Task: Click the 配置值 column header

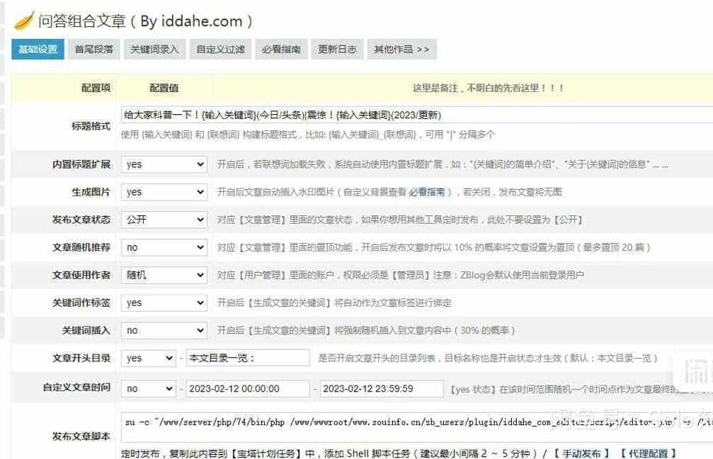Action: pos(164,88)
